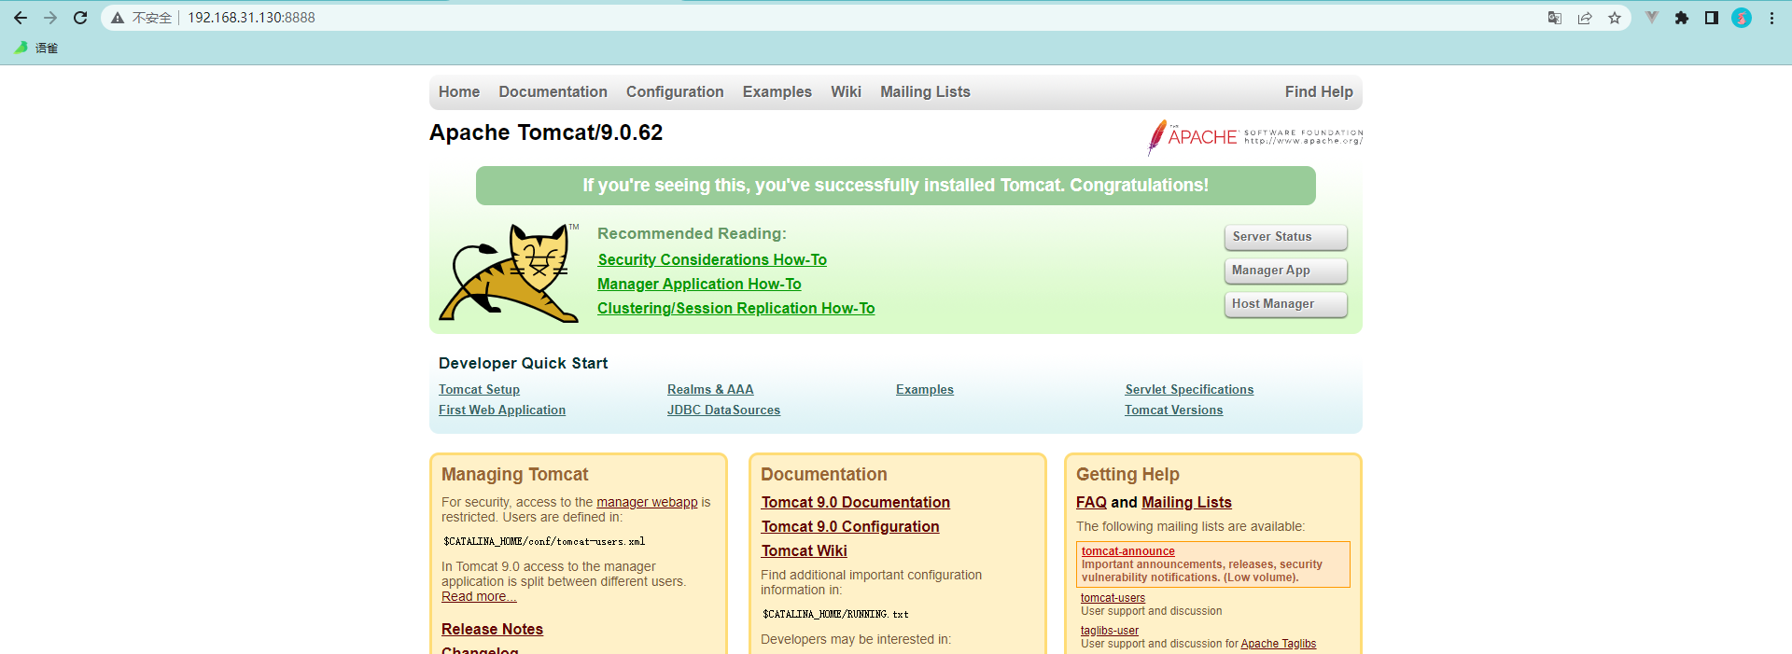
Task: Click the successful install congratulations banner
Action: 896,186
